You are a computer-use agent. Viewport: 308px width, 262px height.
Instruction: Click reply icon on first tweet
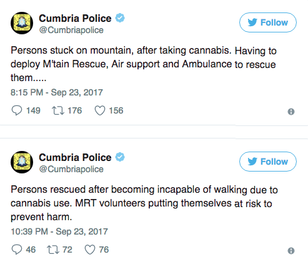click(17, 110)
